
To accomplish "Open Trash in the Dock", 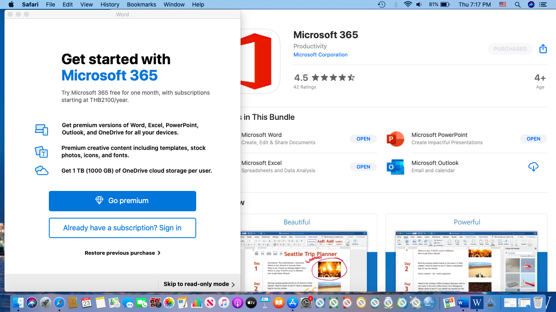I will coord(538,303).
